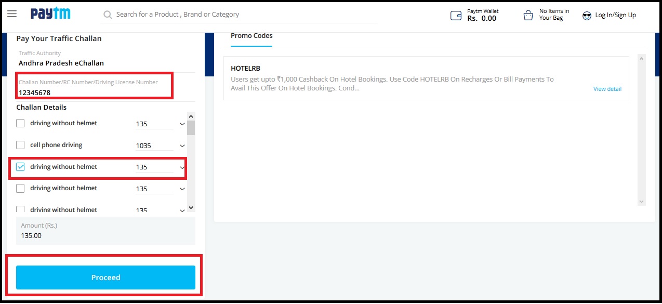Switch to the Promo Codes tab
Screen dimensions: 662x304
pos(251,36)
